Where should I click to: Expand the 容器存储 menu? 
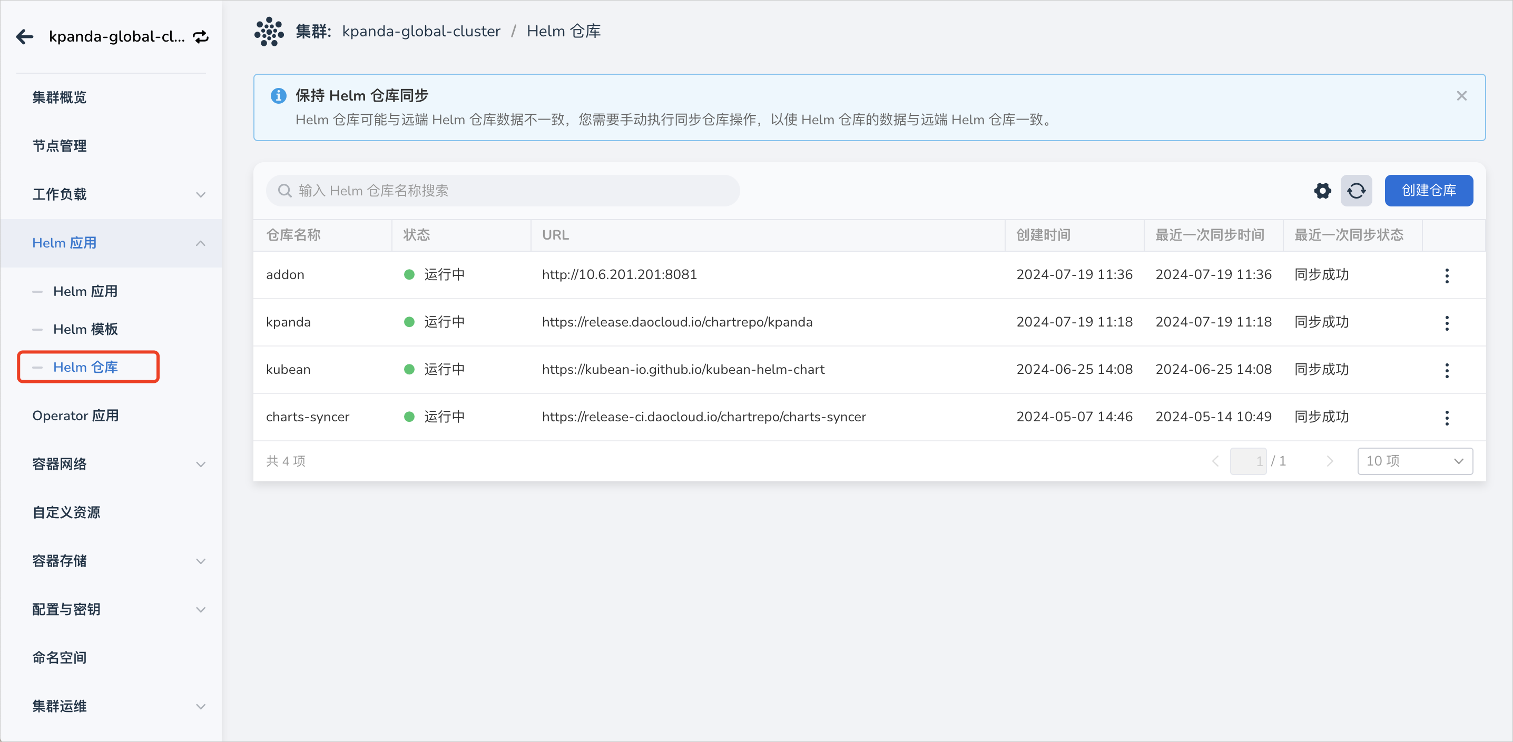pos(112,561)
